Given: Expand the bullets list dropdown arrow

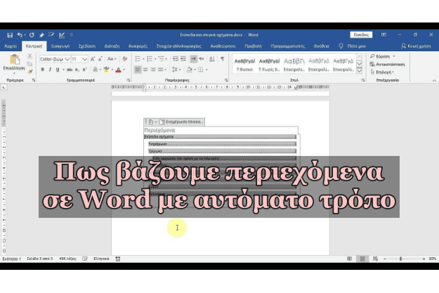Looking at the screenshot, I should click(x=143, y=59).
